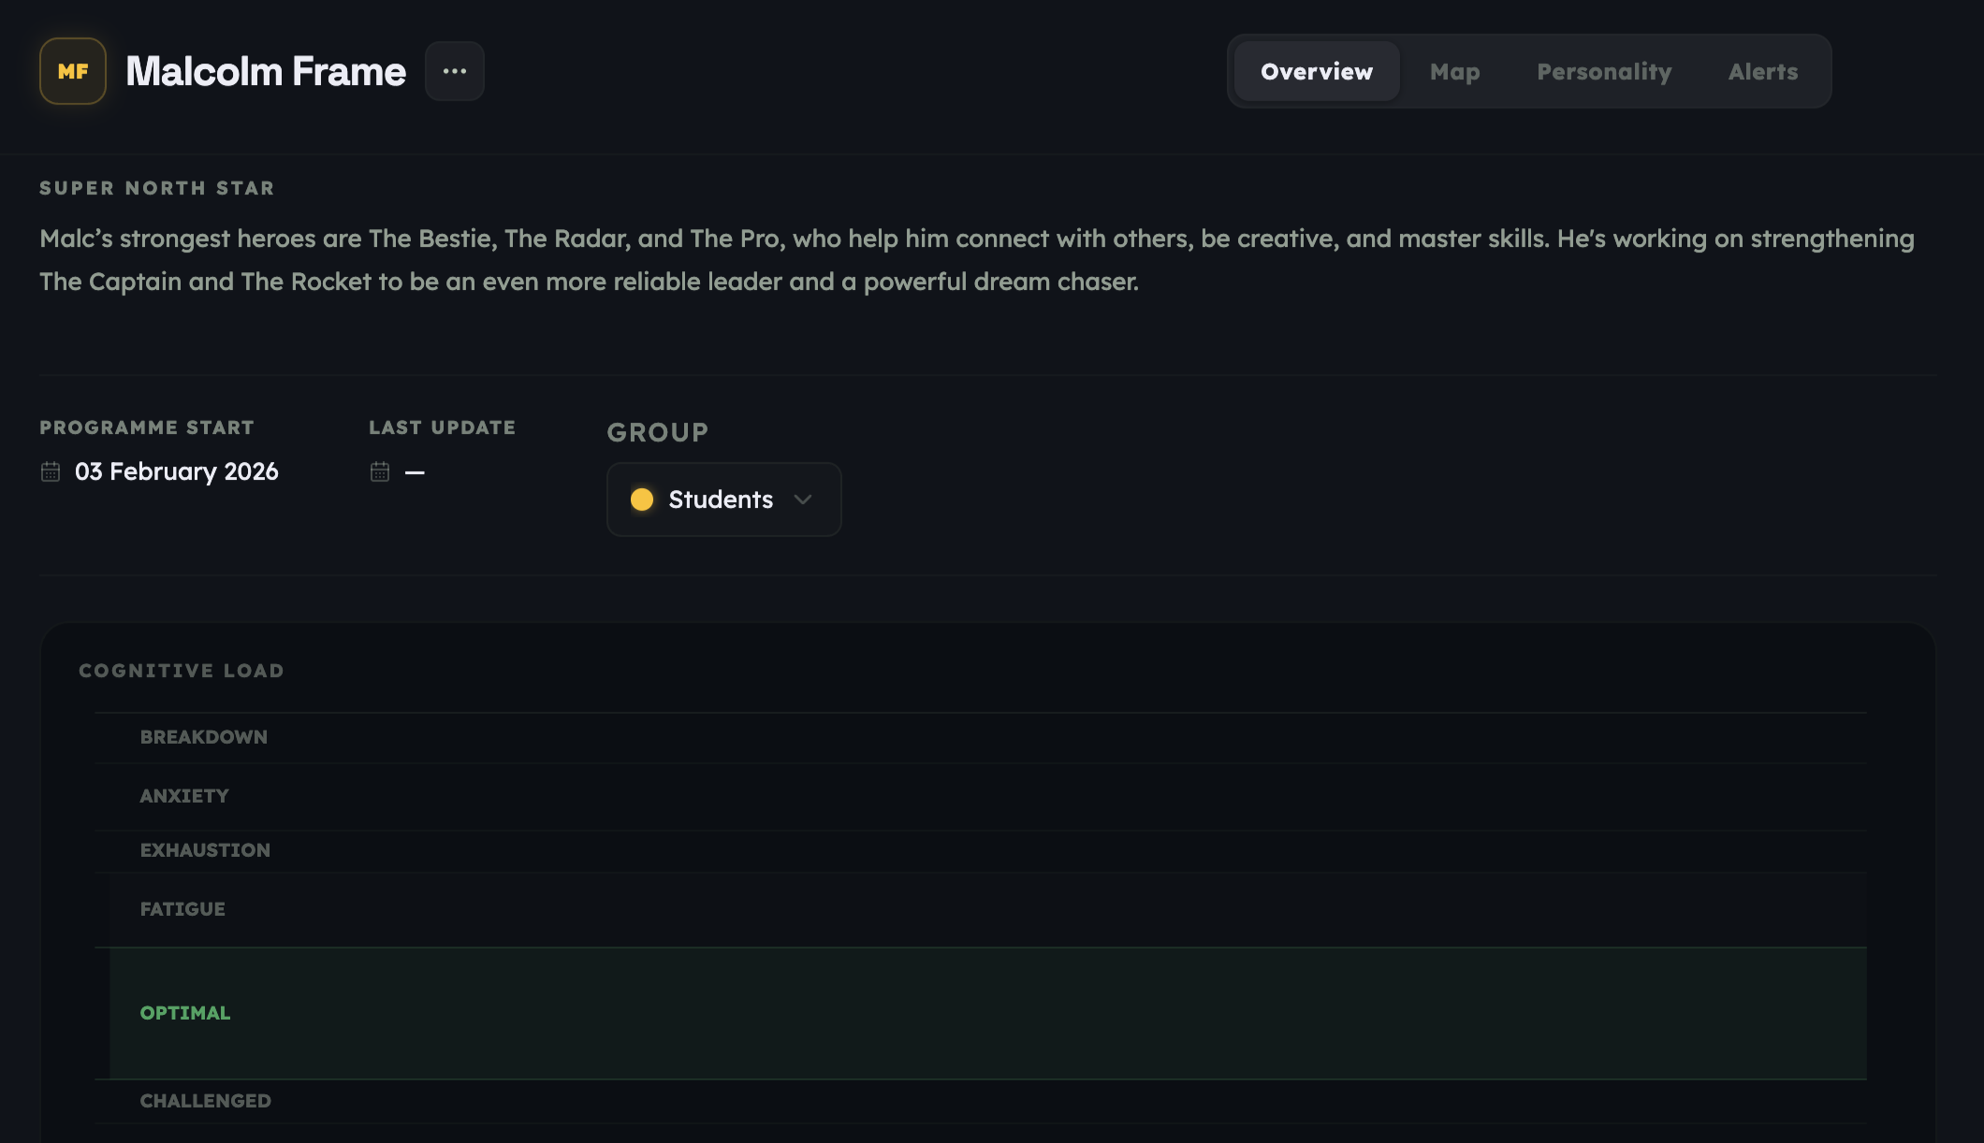Screen dimensions: 1984x1143
Task: Collapse the Cognitive Load panel
Action: (x=182, y=670)
